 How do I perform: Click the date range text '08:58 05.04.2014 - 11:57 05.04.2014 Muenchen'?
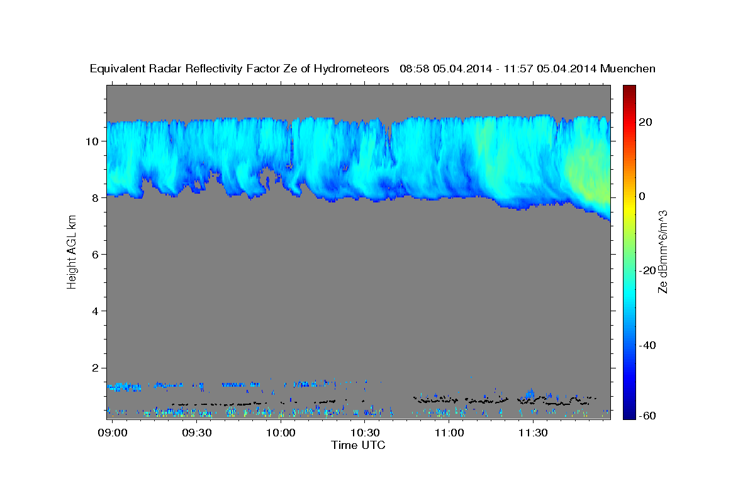click(x=528, y=69)
